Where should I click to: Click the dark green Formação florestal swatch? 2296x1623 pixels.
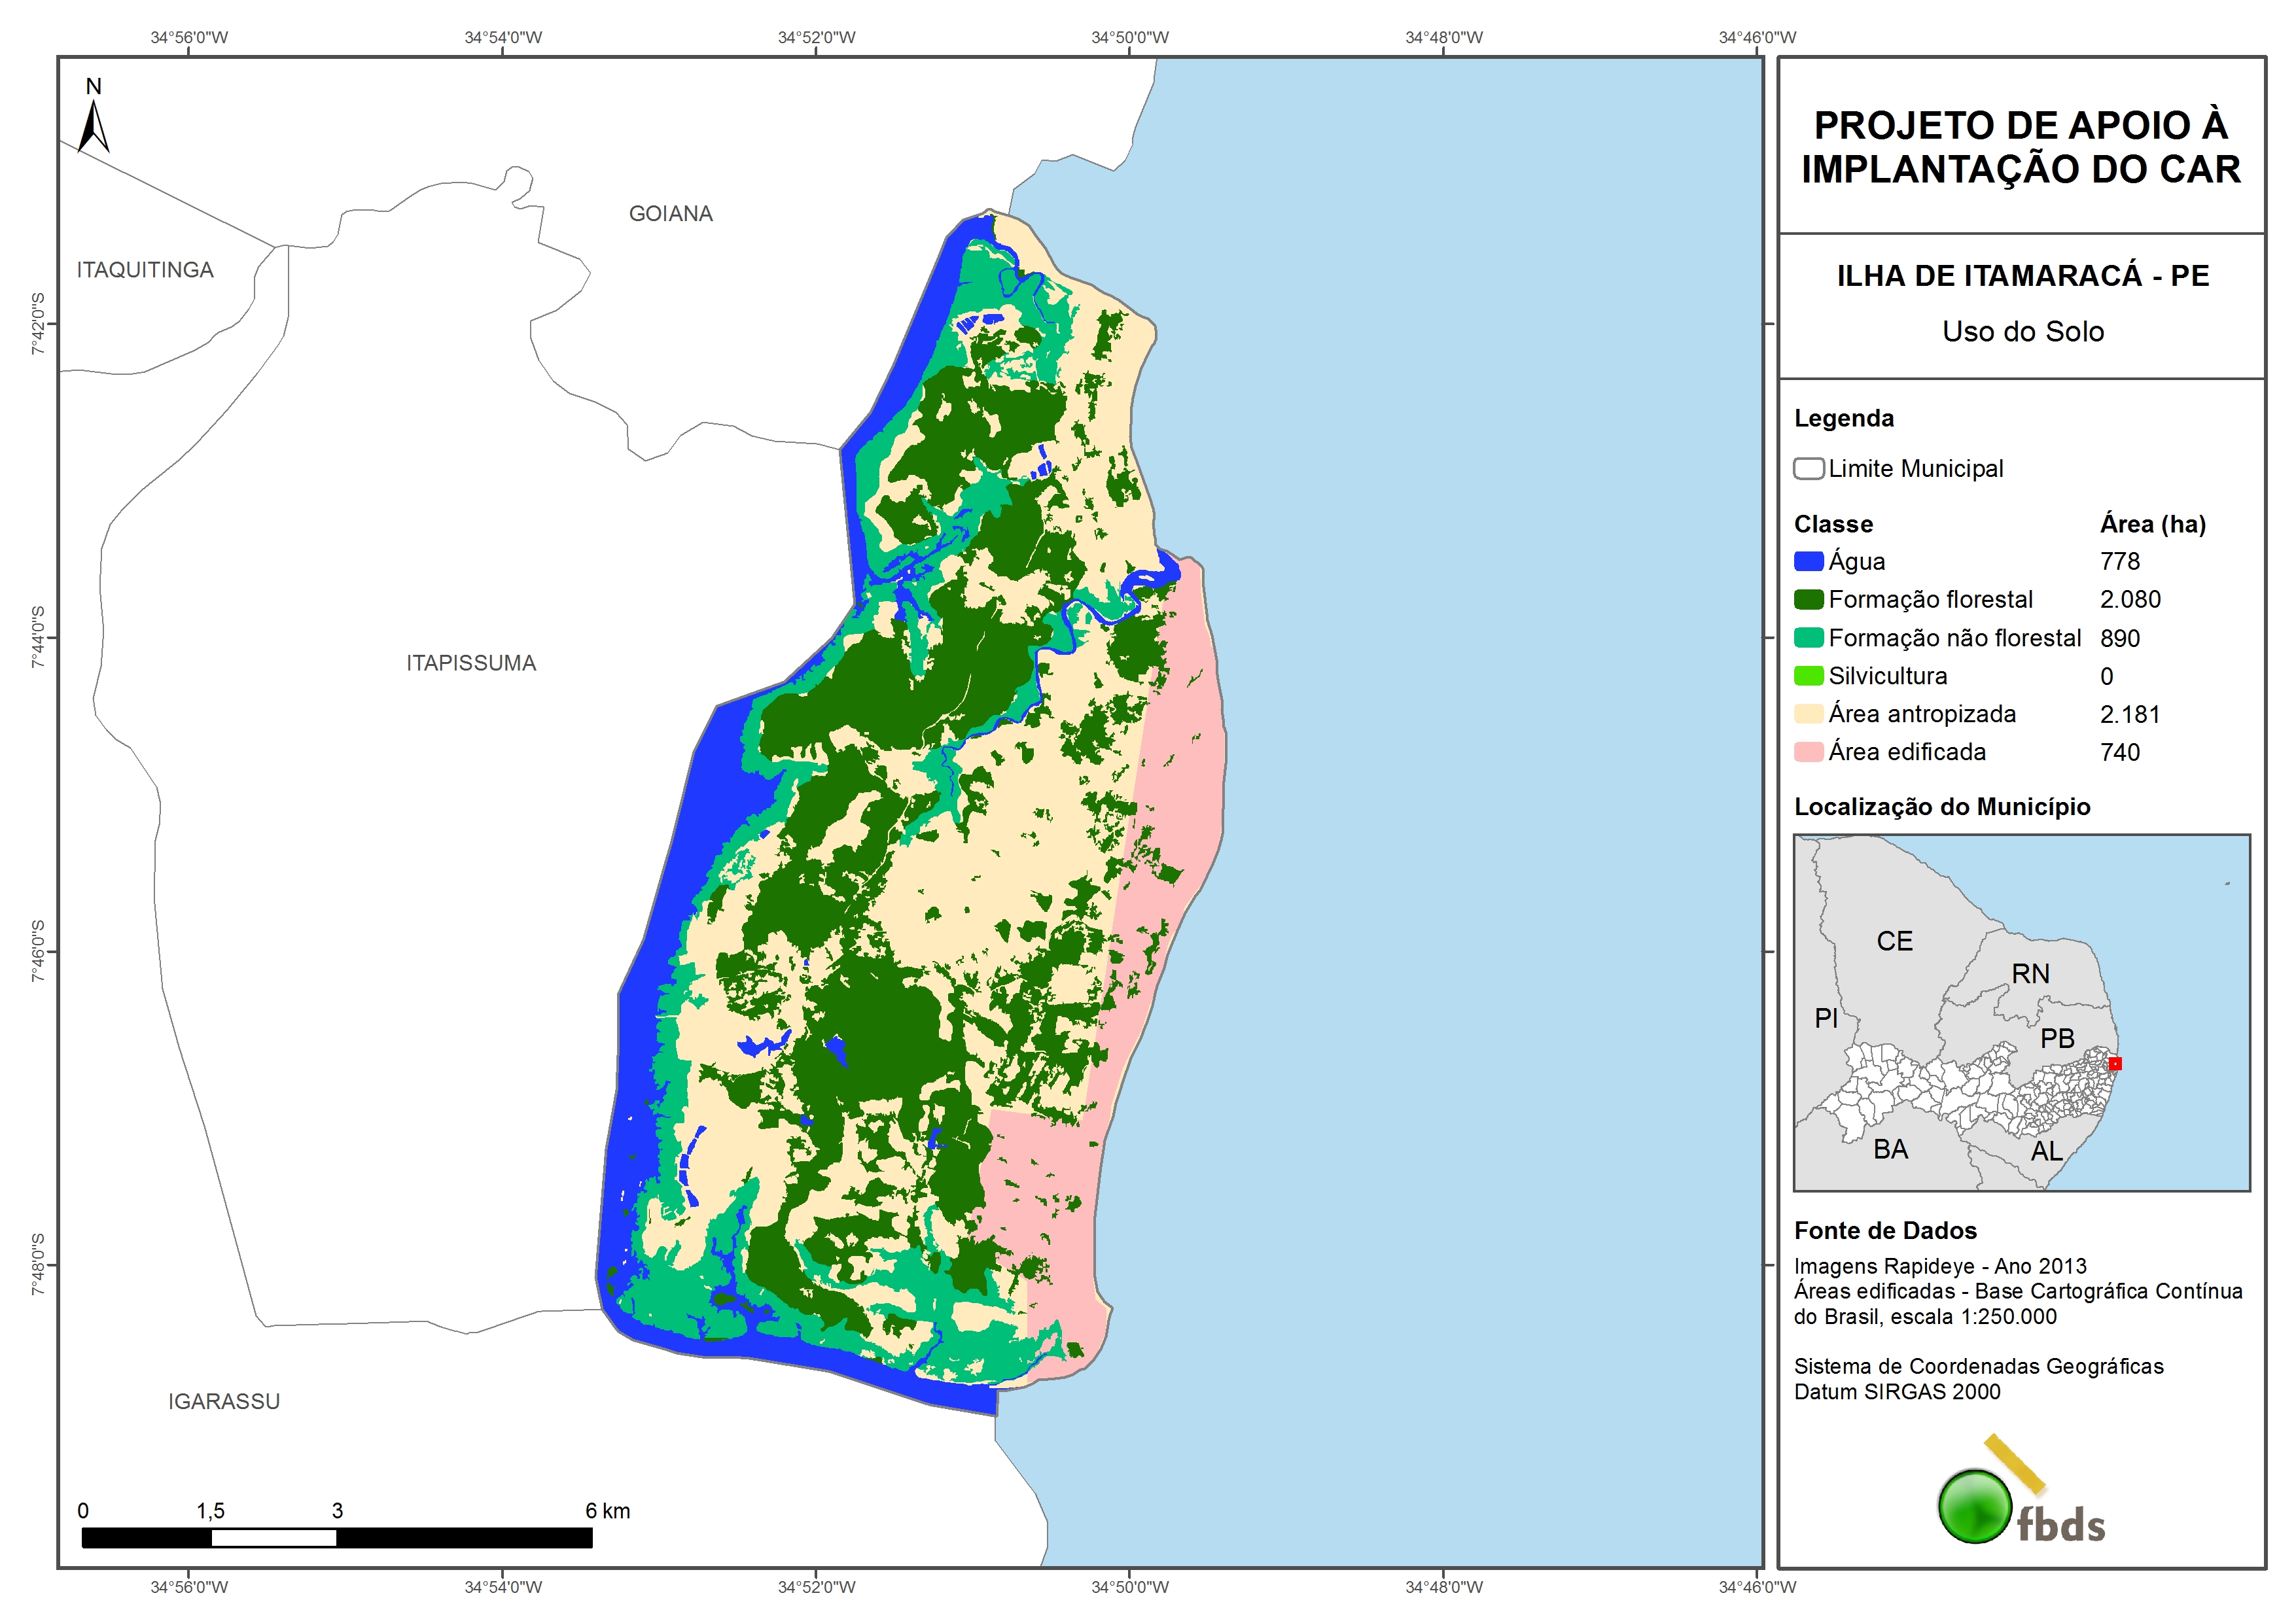pos(1808,600)
